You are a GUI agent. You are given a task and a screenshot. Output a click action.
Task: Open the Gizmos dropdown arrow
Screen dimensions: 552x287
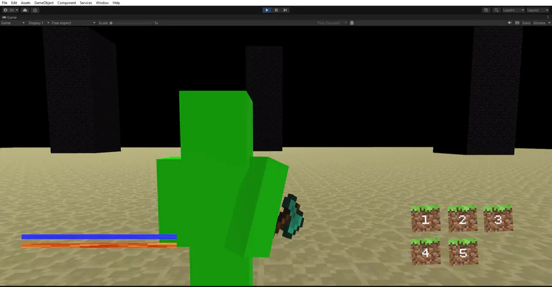[x=549, y=23]
